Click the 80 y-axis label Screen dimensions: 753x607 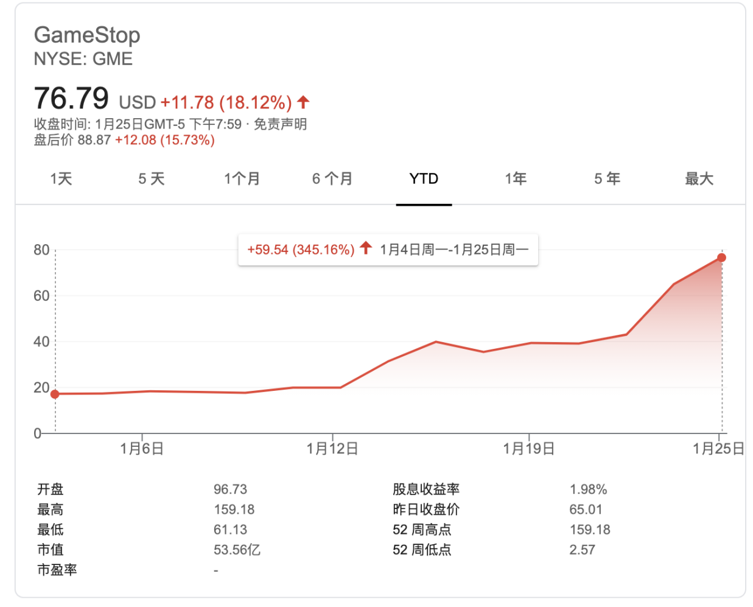coord(41,250)
